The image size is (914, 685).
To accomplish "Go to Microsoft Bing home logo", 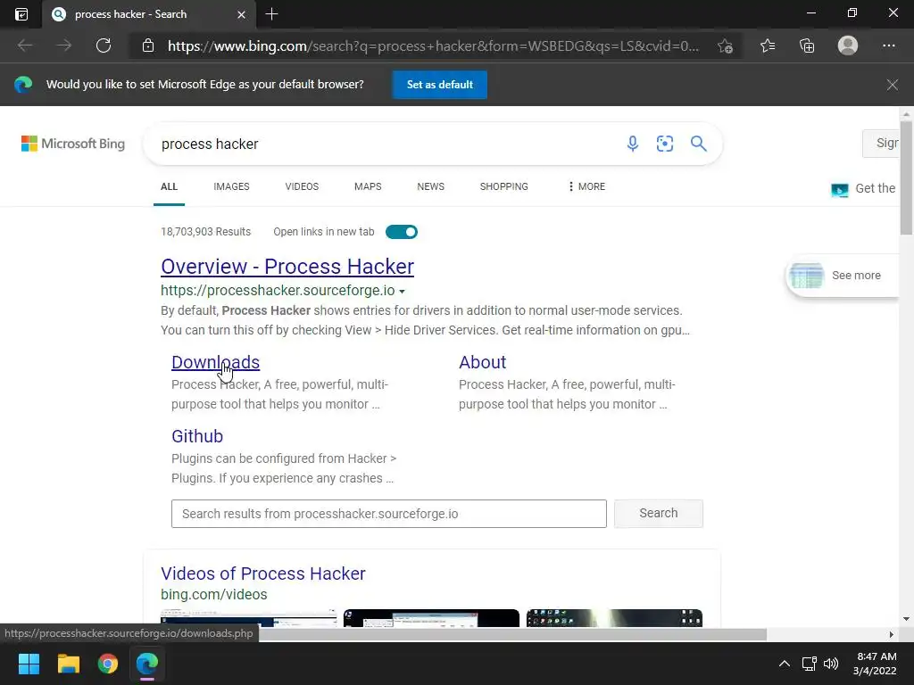I will (73, 144).
